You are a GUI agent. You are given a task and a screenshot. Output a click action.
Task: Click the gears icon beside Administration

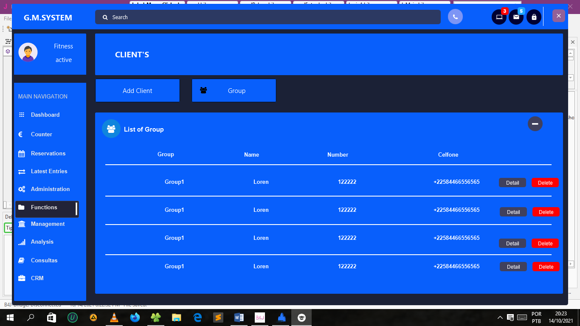22,189
